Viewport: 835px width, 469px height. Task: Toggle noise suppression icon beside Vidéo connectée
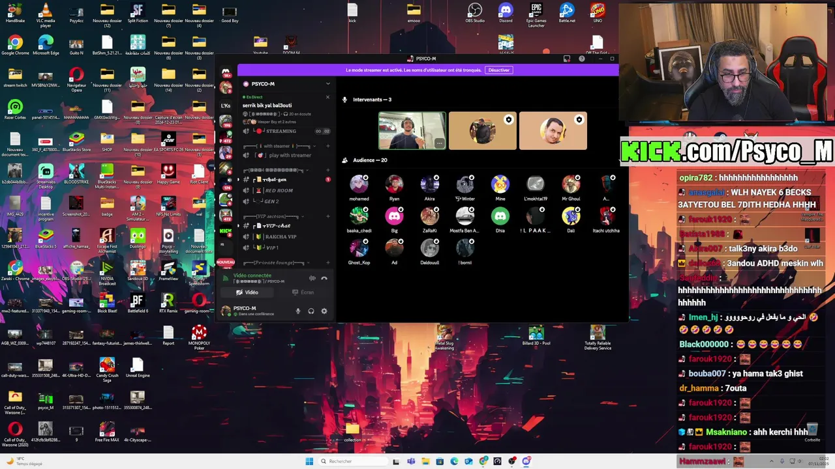[312, 278]
